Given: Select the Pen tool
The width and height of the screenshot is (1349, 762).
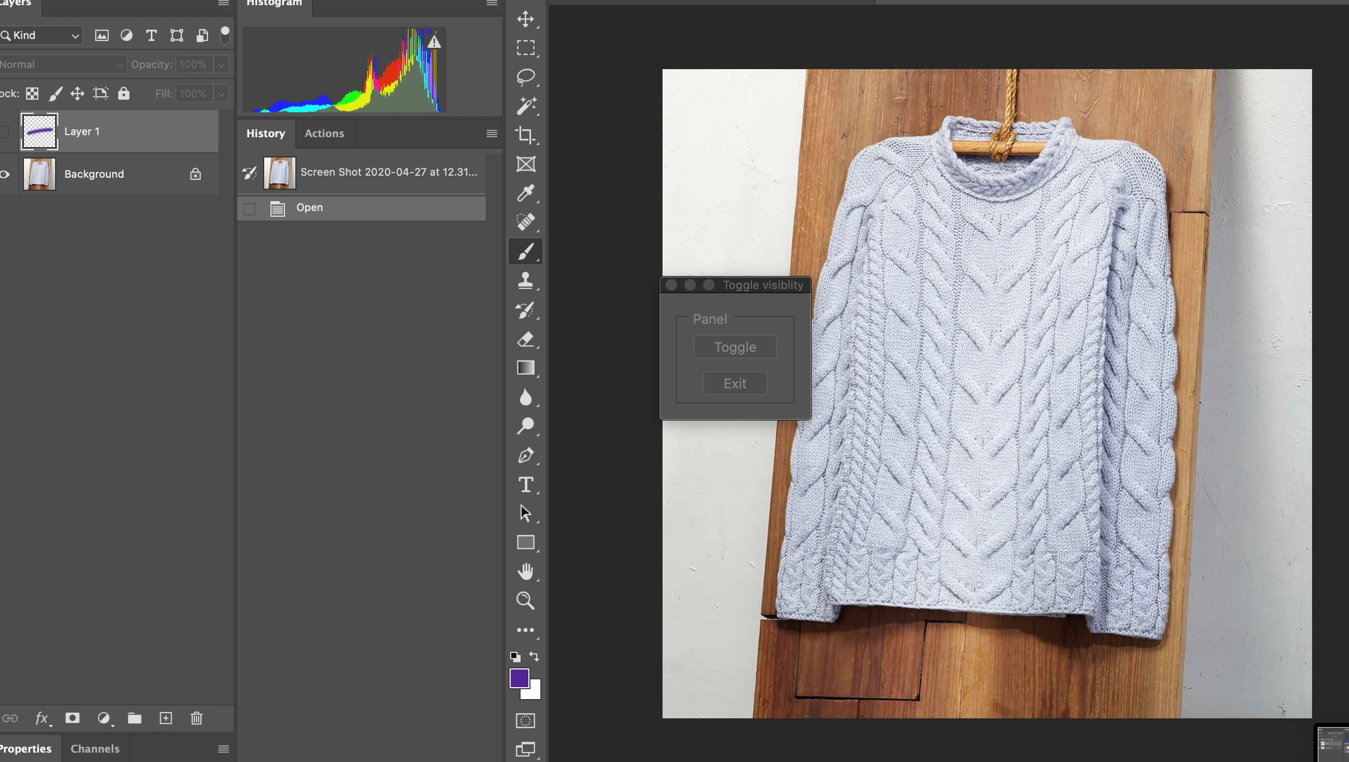Looking at the screenshot, I should tap(525, 455).
